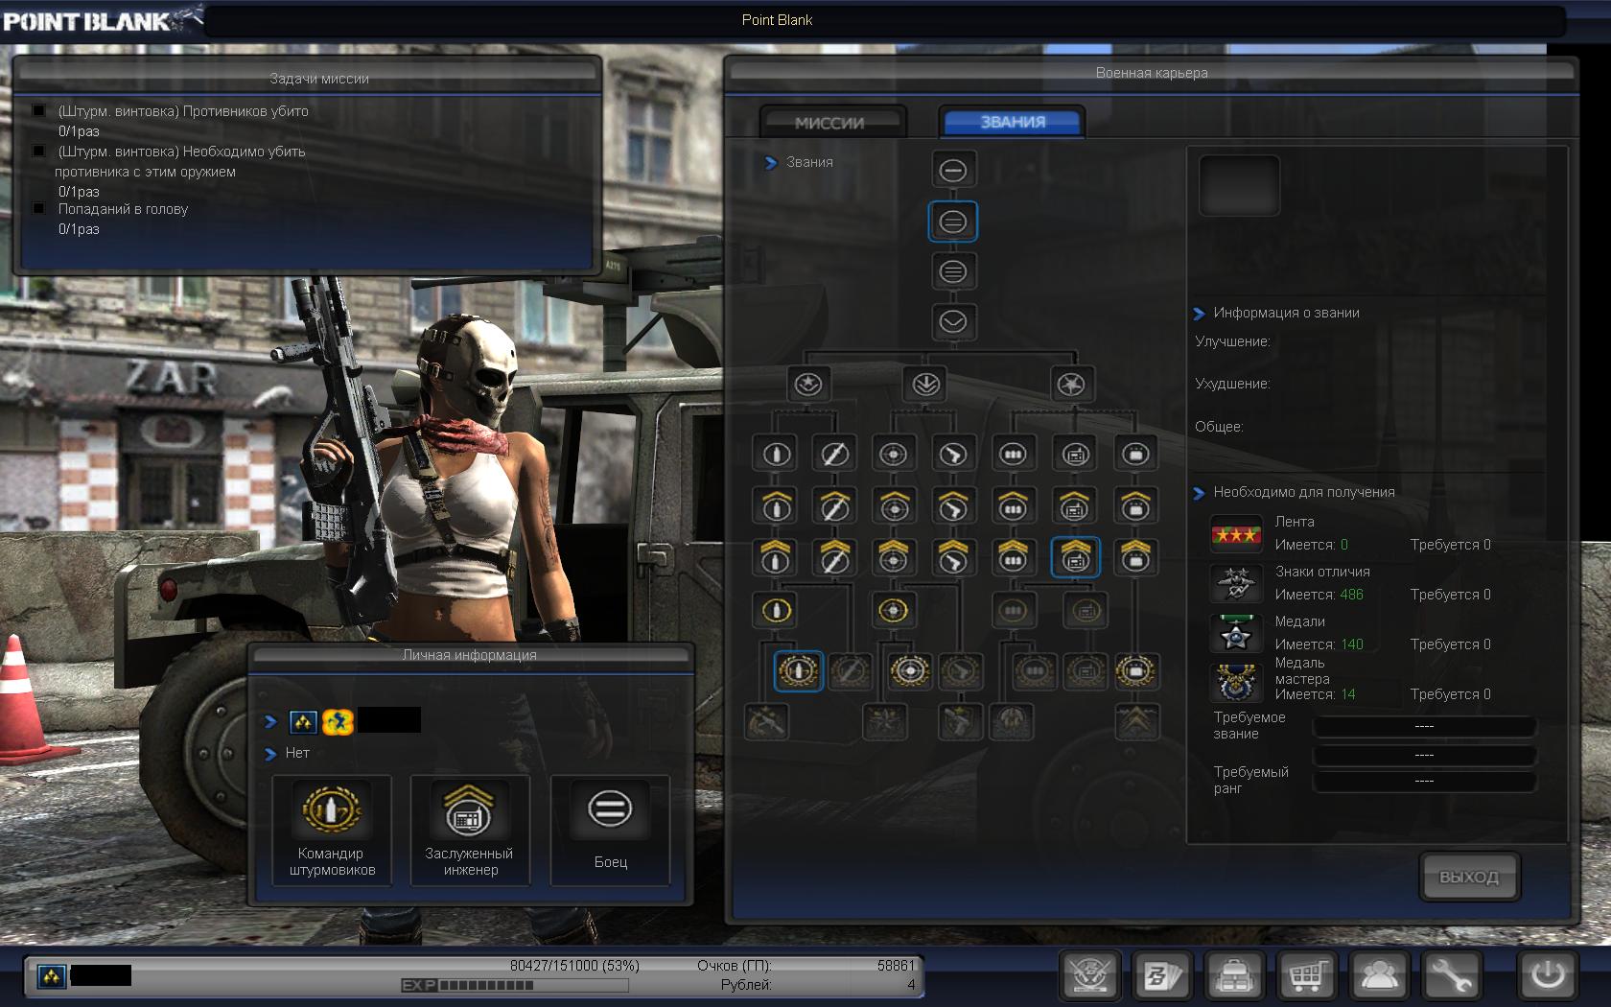This screenshot has width=1611, height=1007.
Task: Select the star-with-arrow branch rank icon
Action: [808, 384]
